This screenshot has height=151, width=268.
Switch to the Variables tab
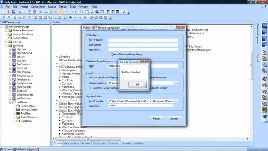139,143
